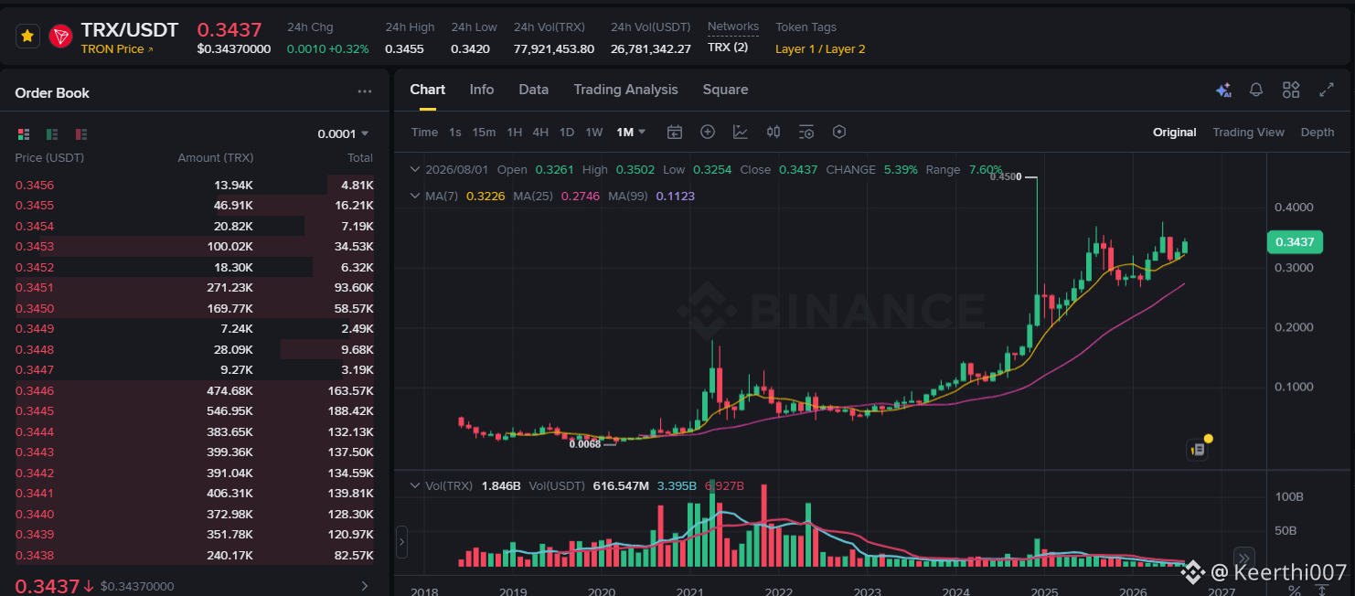Click the Networks TRX (2) label

(728, 47)
